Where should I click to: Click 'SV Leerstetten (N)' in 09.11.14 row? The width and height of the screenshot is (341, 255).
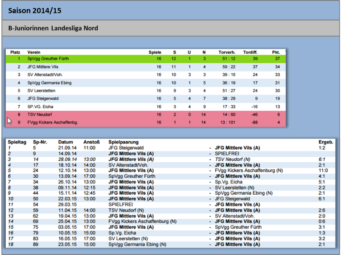(x=234, y=187)
